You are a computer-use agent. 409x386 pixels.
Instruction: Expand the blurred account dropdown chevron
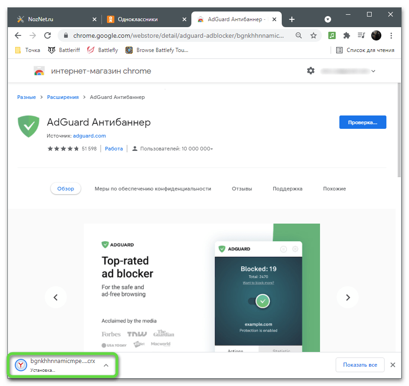pyautogui.click(x=373, y=71)
